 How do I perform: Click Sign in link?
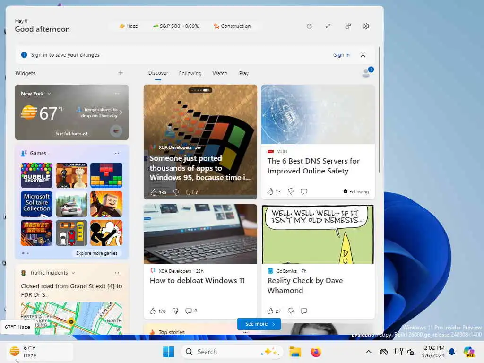pyautogui.click(x=342, y=55)
